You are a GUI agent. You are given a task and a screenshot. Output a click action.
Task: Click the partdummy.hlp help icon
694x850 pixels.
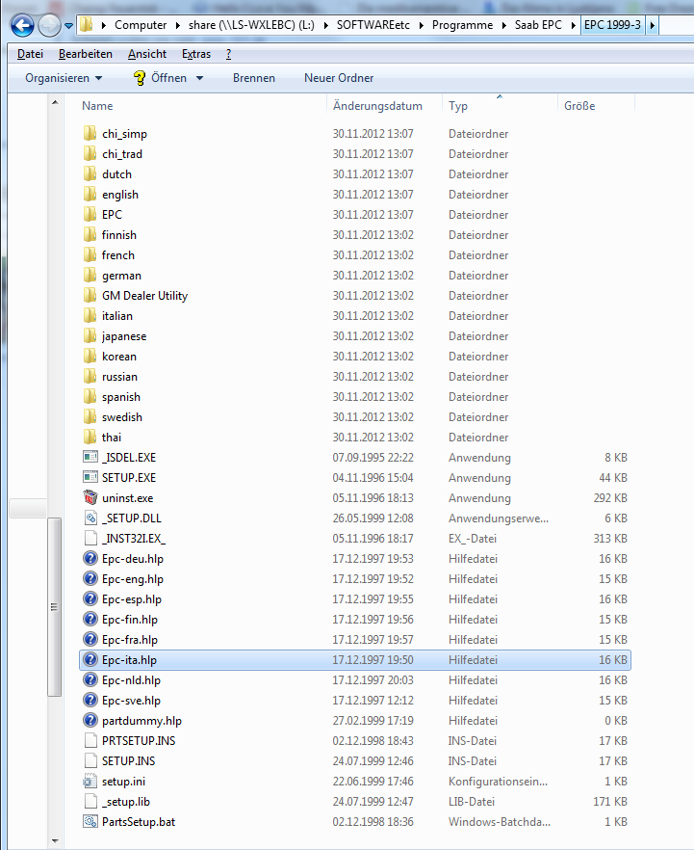coord(90,721)
